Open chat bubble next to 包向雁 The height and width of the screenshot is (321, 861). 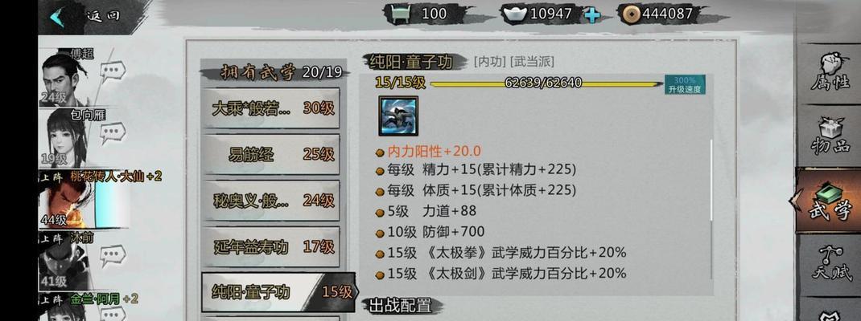[x=113, y=132]
